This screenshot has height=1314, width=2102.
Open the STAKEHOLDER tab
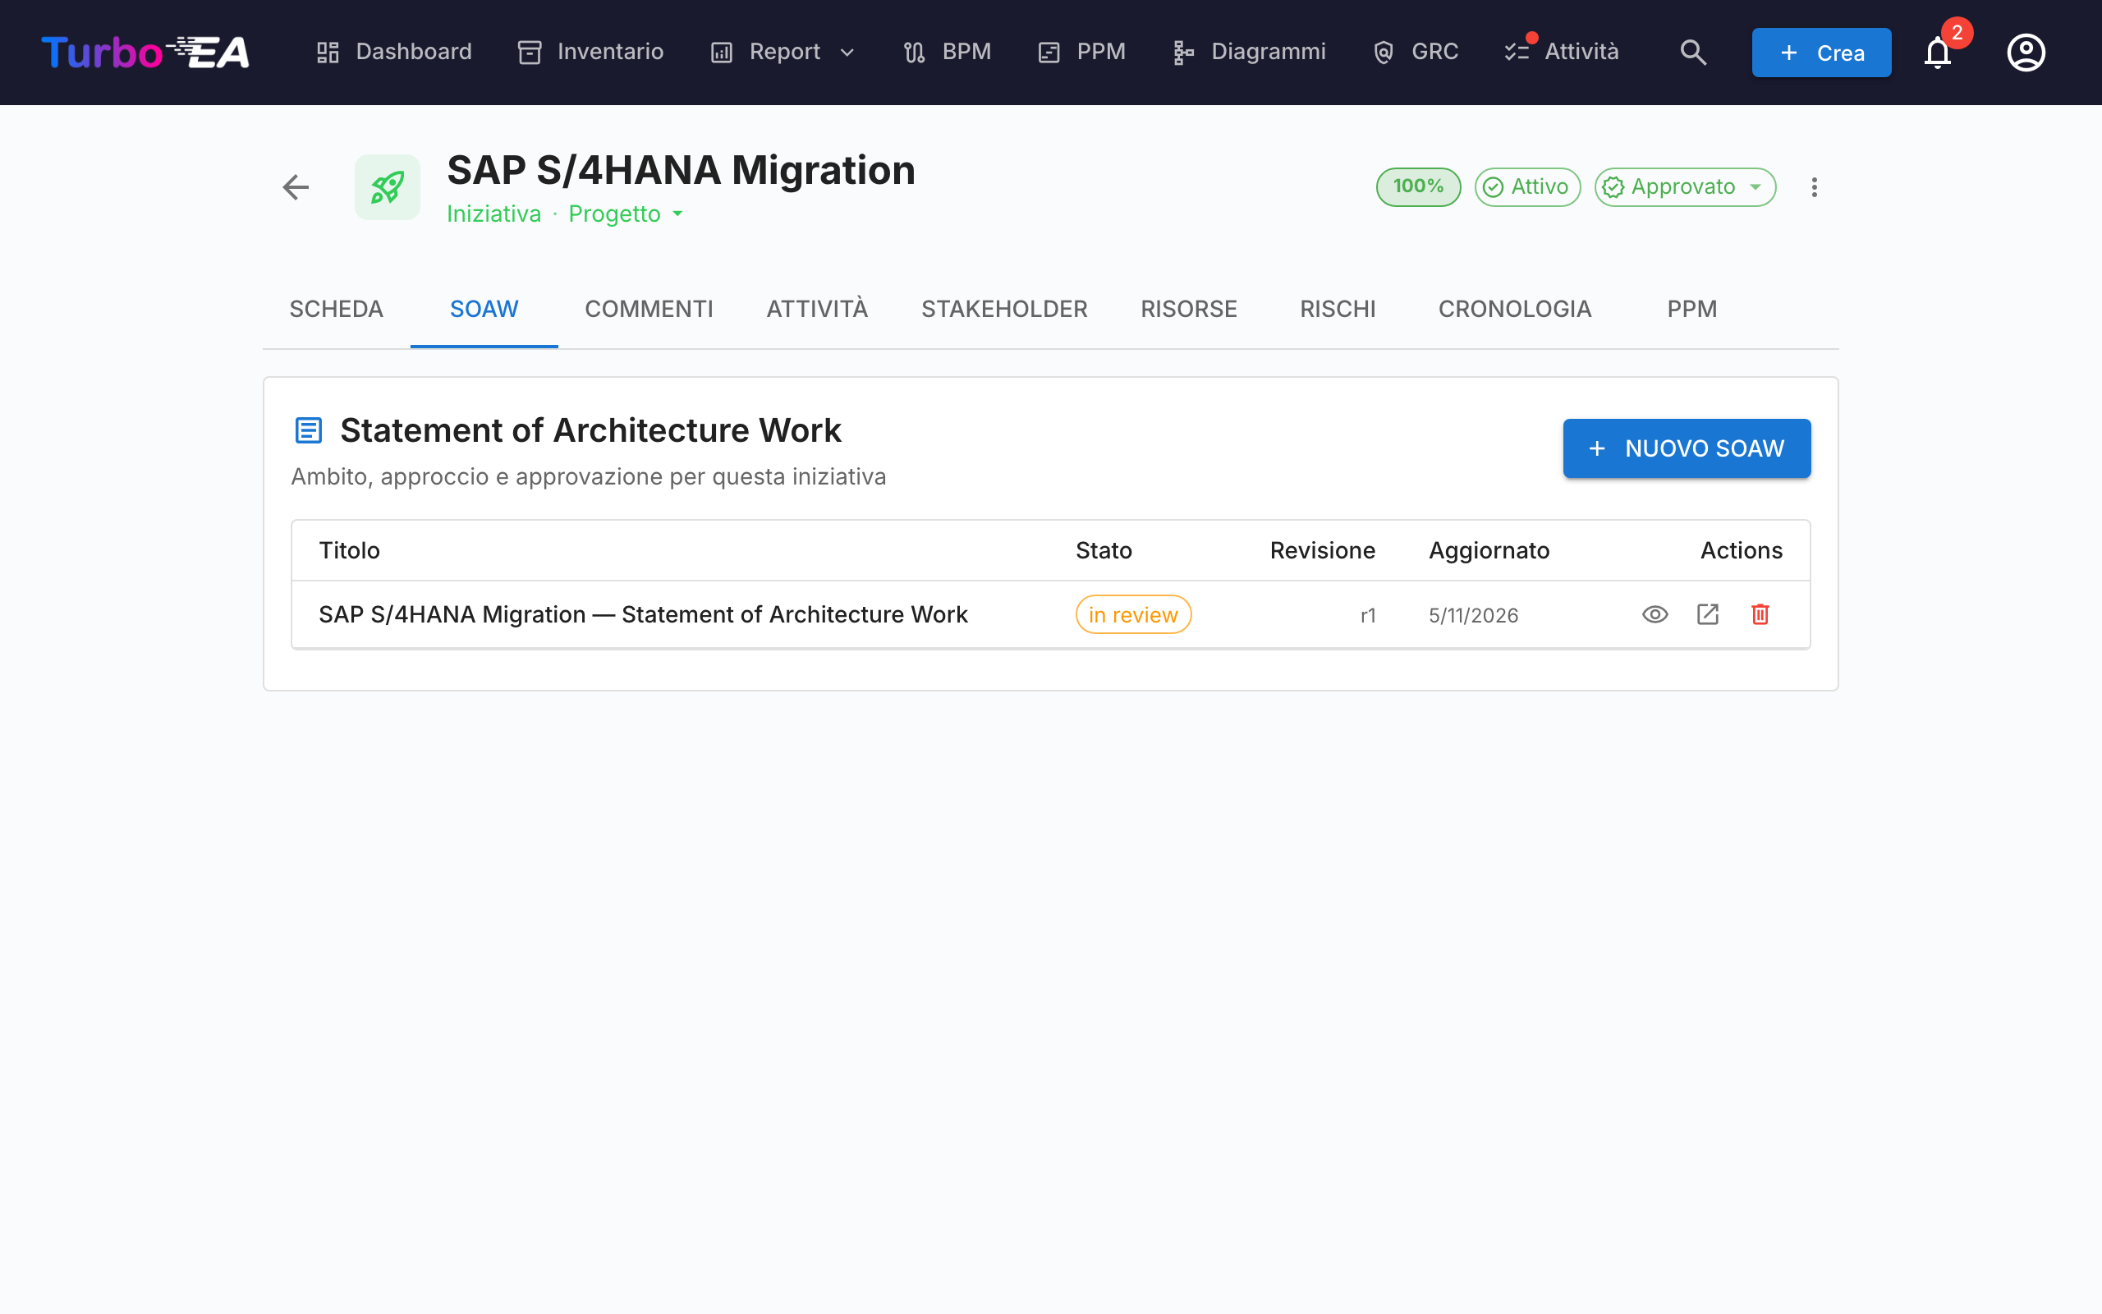point(1004,310)
